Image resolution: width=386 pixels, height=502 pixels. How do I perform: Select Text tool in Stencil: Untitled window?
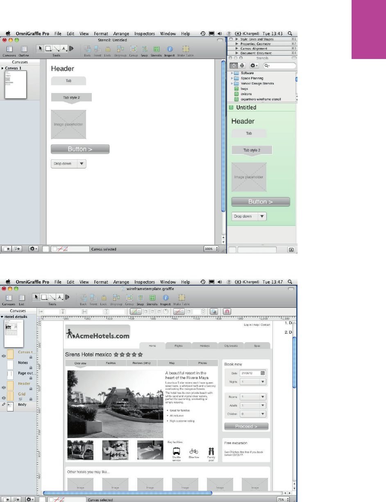[x=64, y=48]
